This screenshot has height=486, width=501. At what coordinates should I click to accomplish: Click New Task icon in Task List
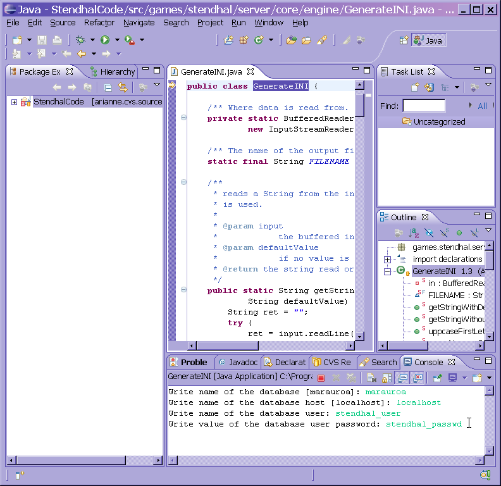(x=416, y=87)
